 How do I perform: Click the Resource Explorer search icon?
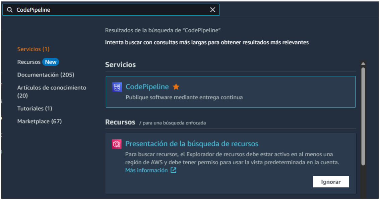(117, 144)
